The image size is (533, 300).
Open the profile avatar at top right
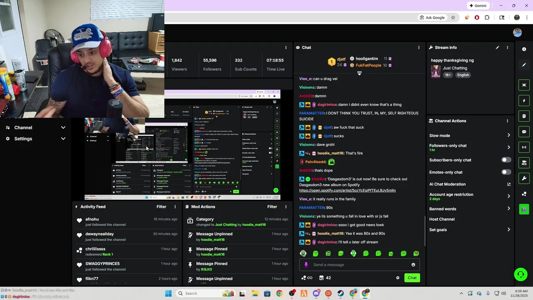click(517, 32)
